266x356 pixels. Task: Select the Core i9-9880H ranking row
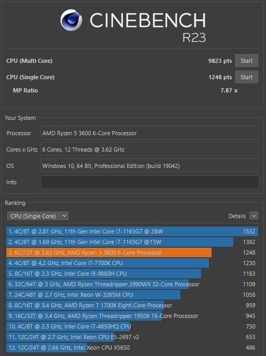coord(132,274)
